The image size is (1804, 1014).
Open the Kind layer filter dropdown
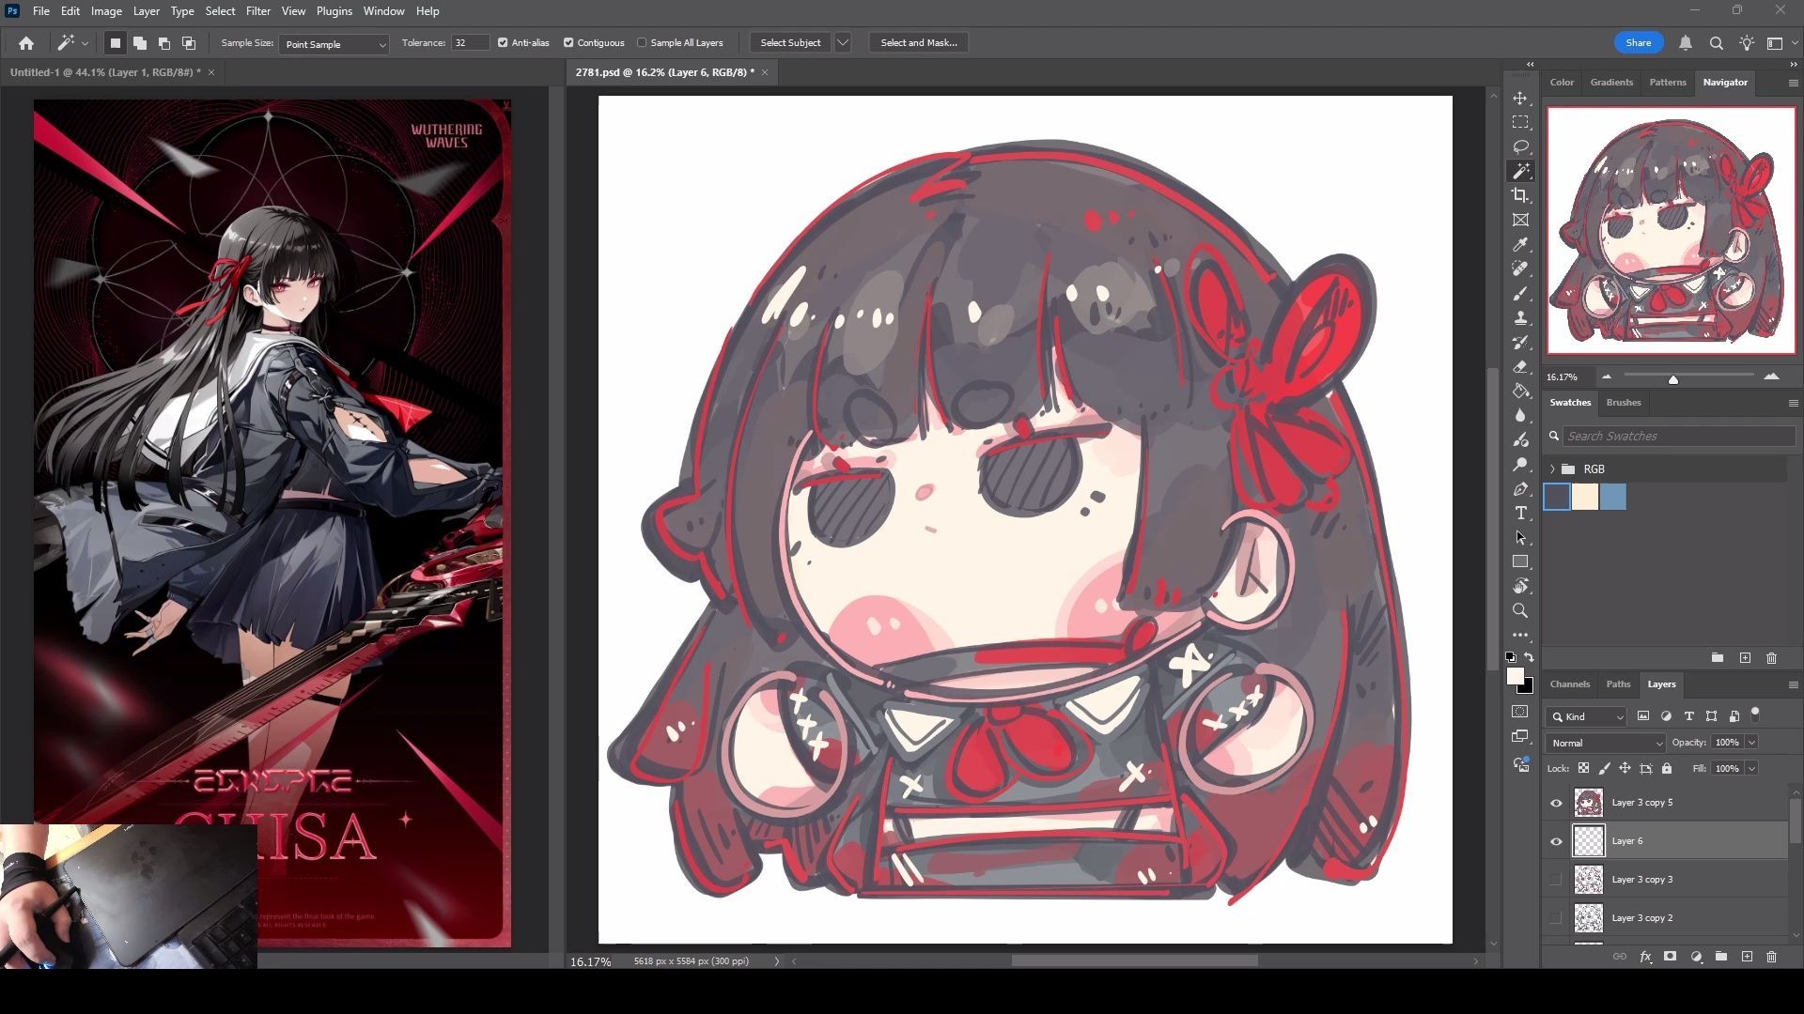pos(1586,716)
